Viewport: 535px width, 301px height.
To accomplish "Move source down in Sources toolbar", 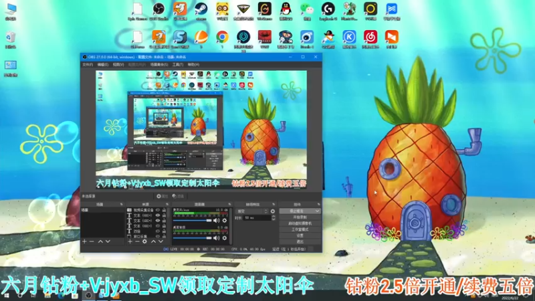I will (x=160, y=241).
